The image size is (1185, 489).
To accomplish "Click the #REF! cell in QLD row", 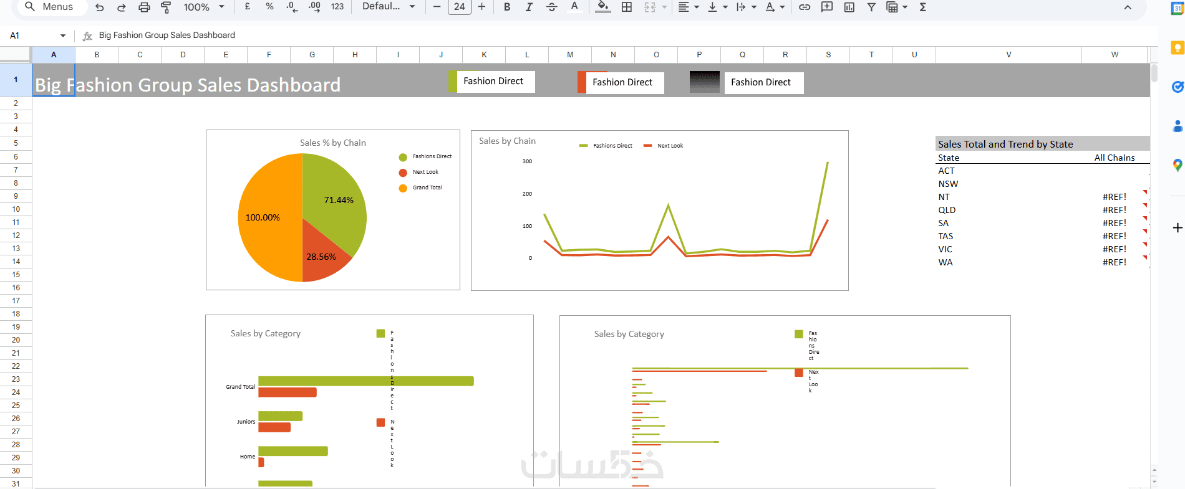I will pos(1115,210).
